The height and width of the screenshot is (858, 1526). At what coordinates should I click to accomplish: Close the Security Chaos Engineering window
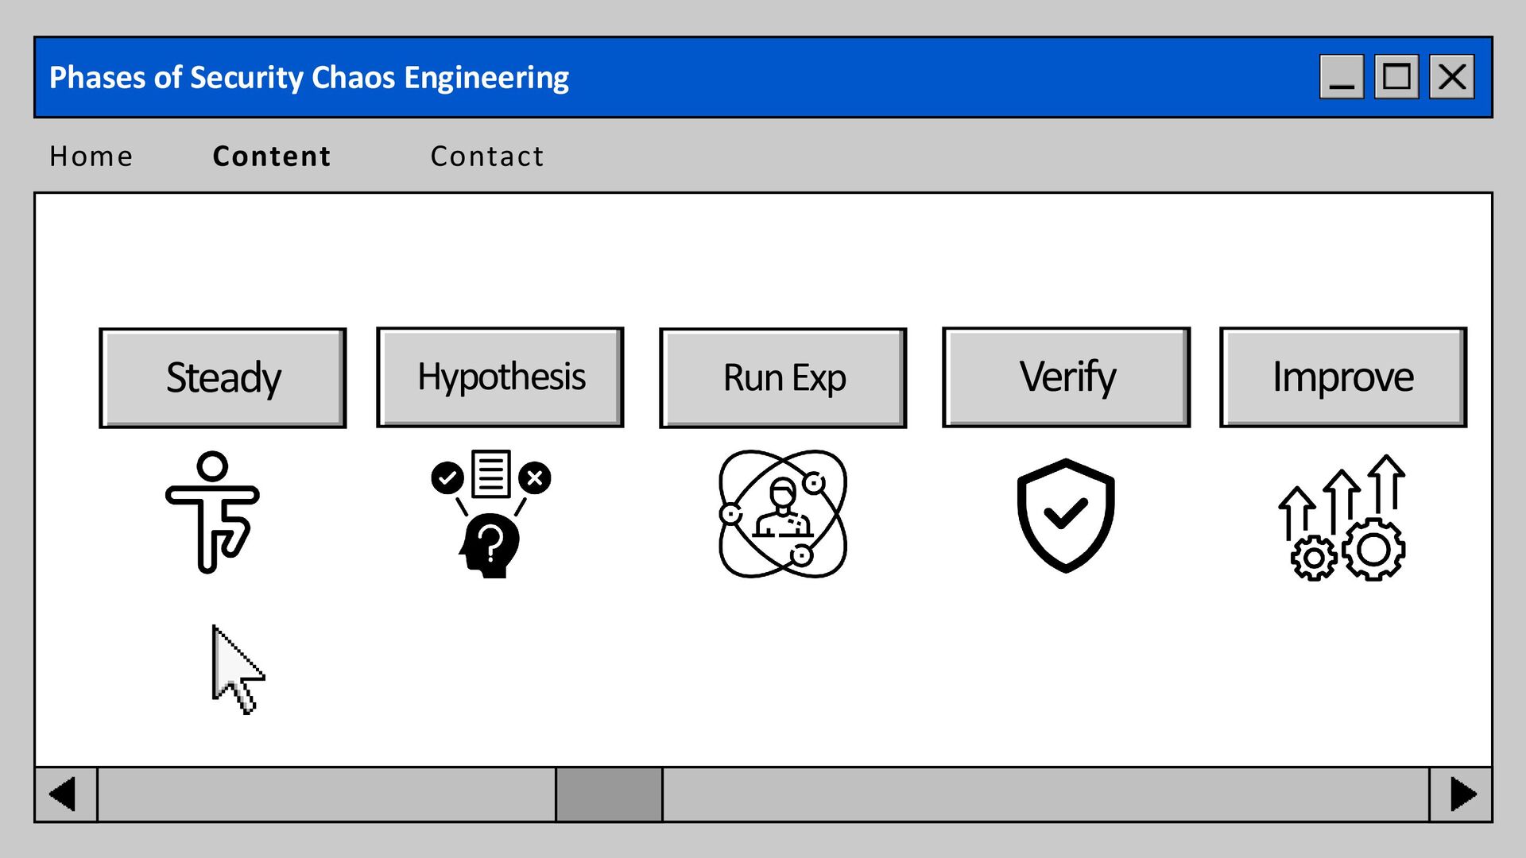pos(1452,77)
